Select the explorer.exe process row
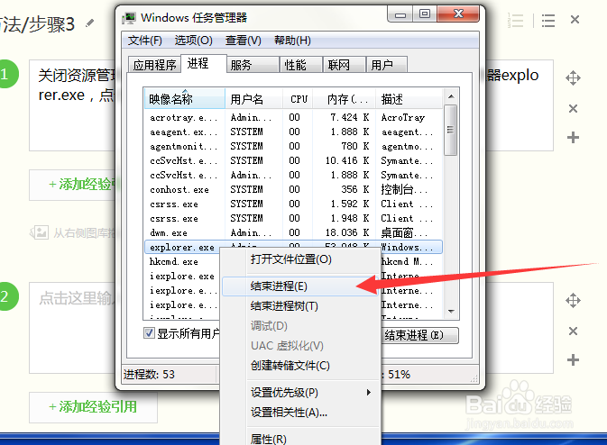Image resolution: width=607 pixels, height=445 pixels. pos(293,247)
